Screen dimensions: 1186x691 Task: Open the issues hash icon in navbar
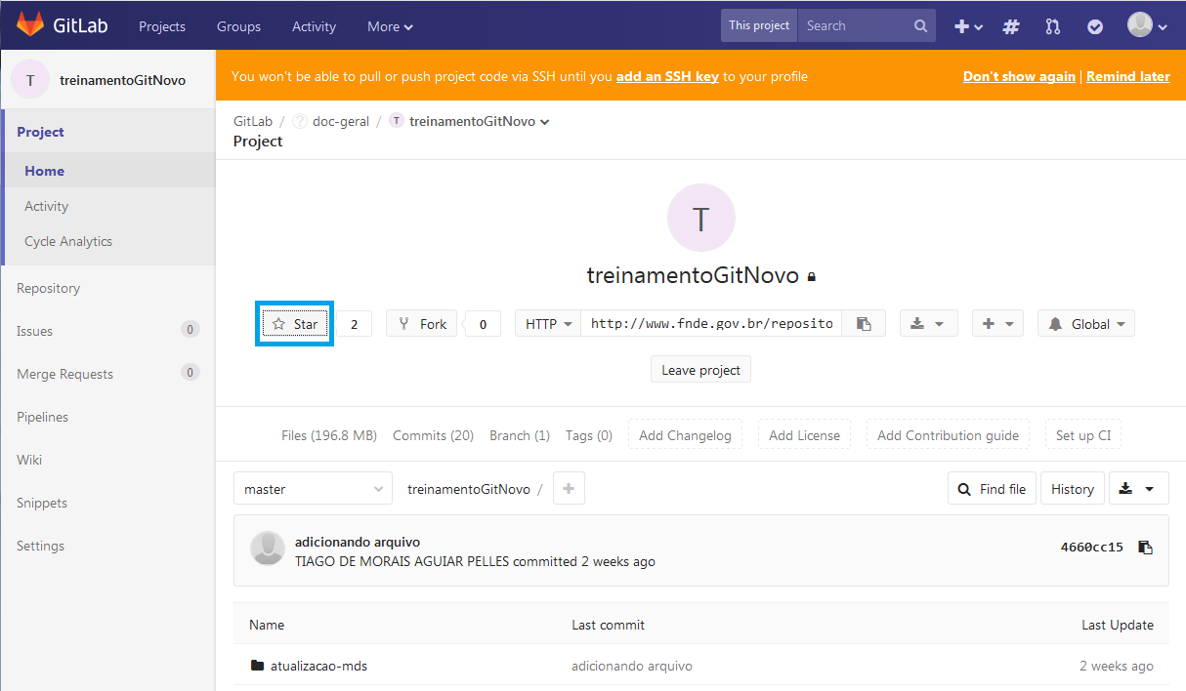click(x=1011, y=26)
